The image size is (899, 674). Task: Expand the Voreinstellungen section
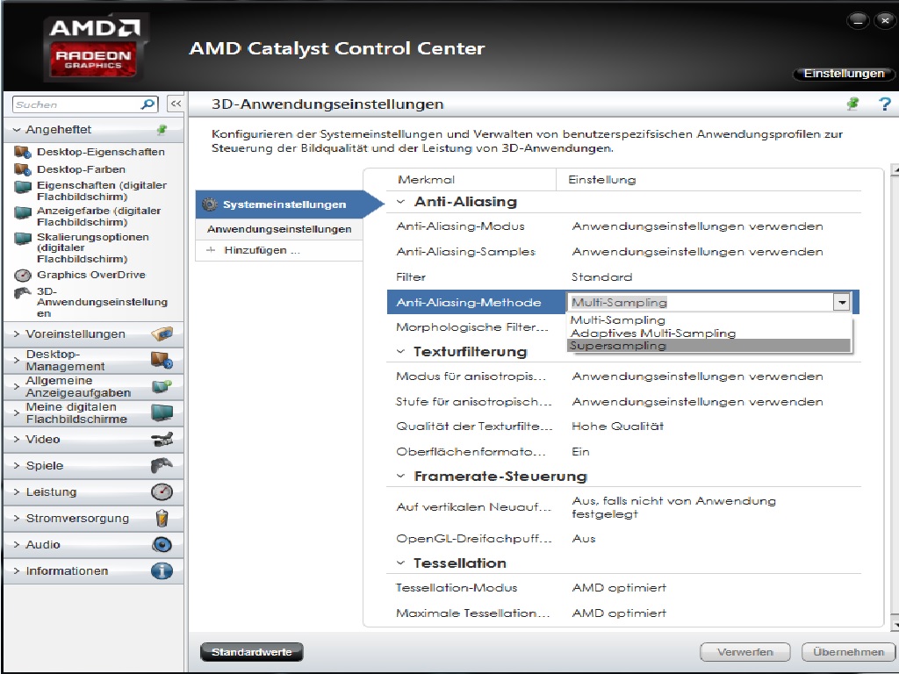pyautogui.click(x=17, y=333)
